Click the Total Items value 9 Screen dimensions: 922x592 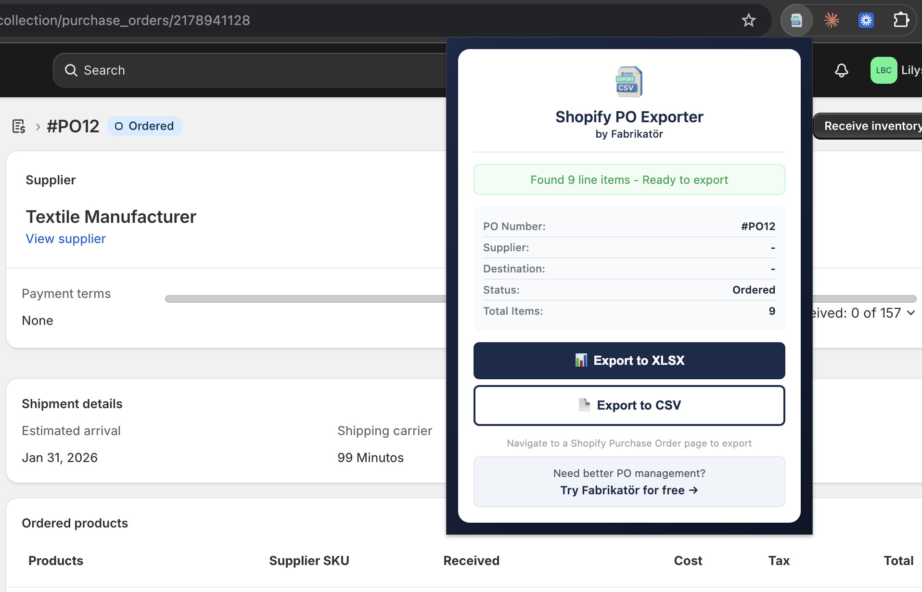[x=772, y=311]
